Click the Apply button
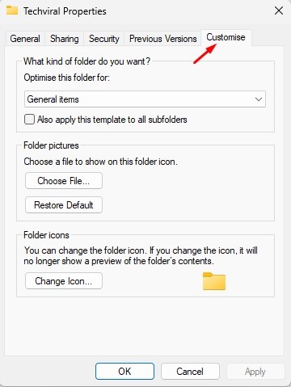Screen dimensions: 291x387 click(255, 372)
